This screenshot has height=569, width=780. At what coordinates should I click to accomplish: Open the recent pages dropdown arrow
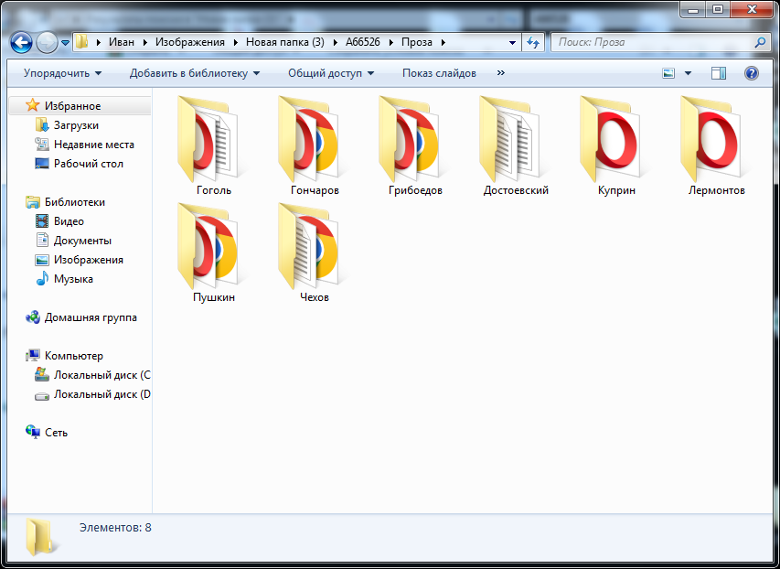click(65, 43)
